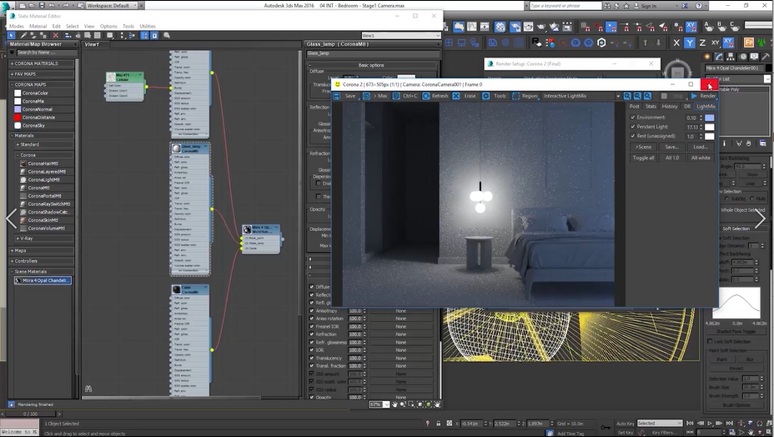This screenshot has width=774, height=437.
Task: Delete selected node with red X icon
Action: (55, 36)
